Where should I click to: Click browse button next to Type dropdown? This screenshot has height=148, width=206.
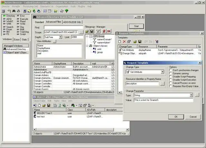click(197, 95)
